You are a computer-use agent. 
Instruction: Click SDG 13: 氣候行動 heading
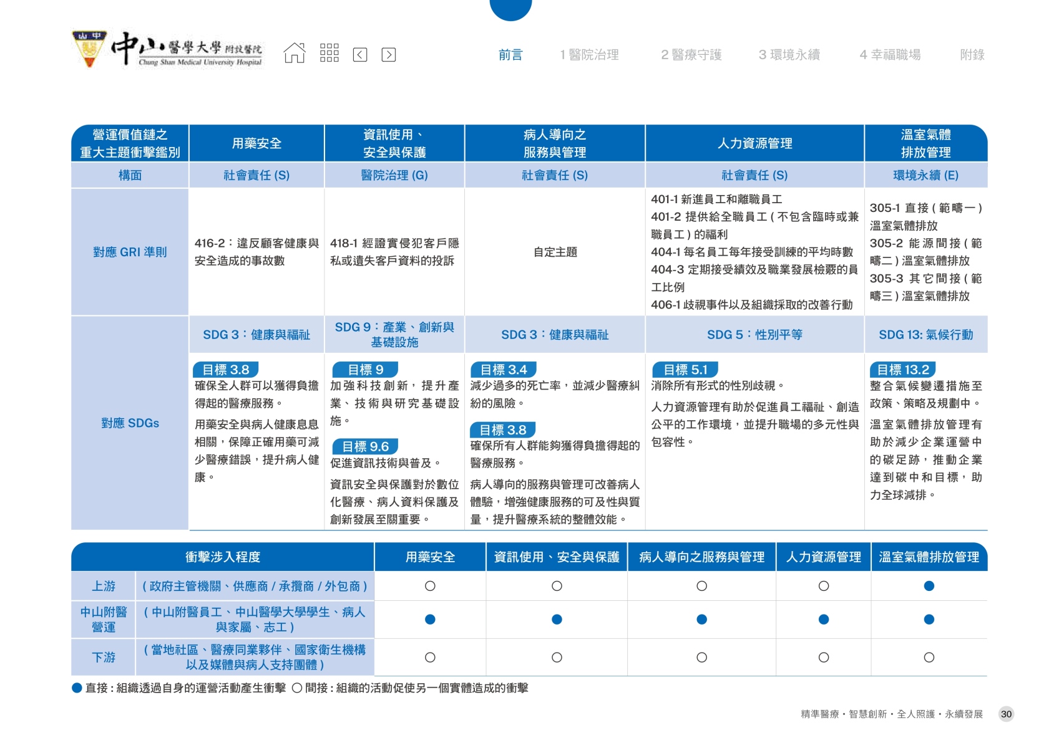925,335
